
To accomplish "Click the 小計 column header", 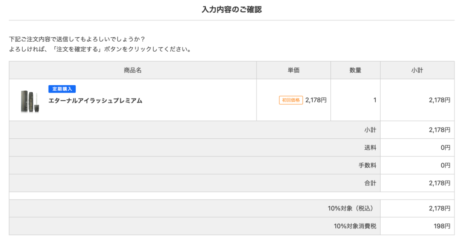I will [x=417, y=70].
